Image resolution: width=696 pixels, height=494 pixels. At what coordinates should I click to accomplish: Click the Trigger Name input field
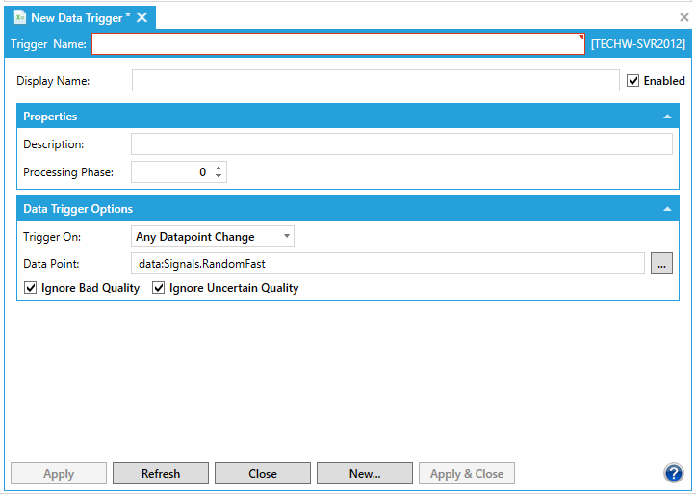(x=337, y=44)
